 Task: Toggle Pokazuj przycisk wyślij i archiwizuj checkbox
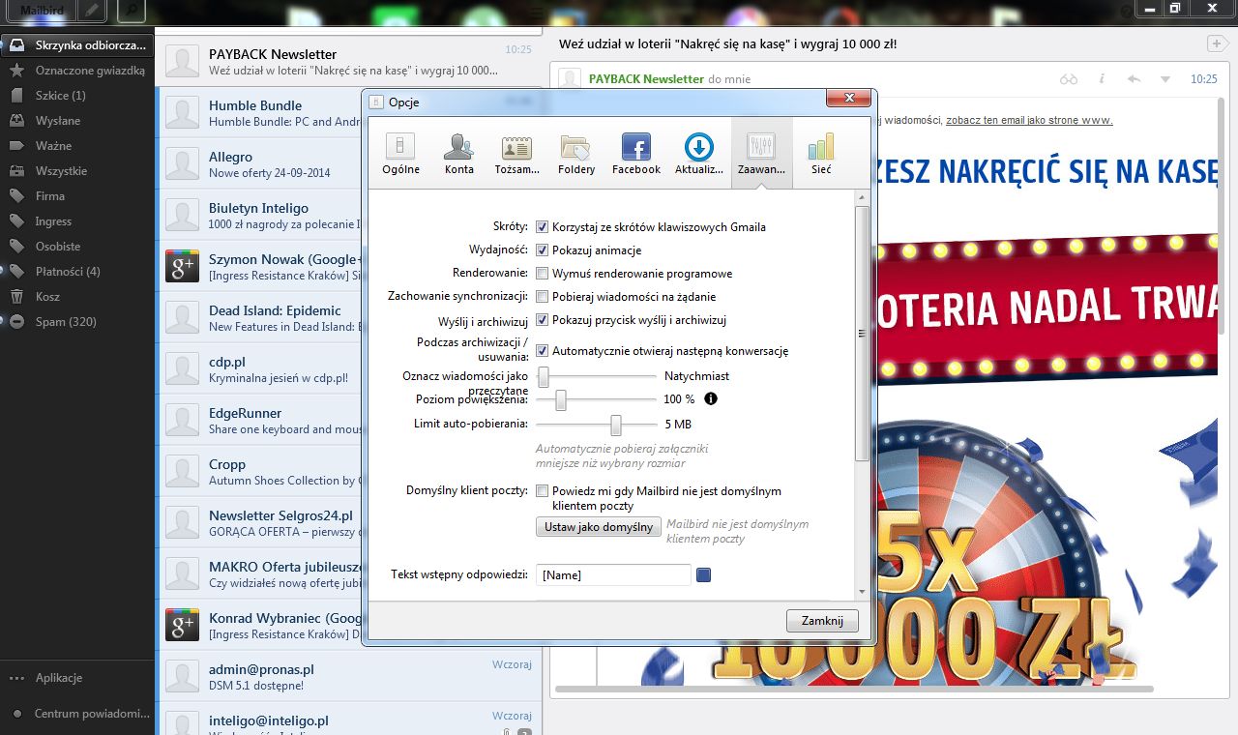point(543,320)
